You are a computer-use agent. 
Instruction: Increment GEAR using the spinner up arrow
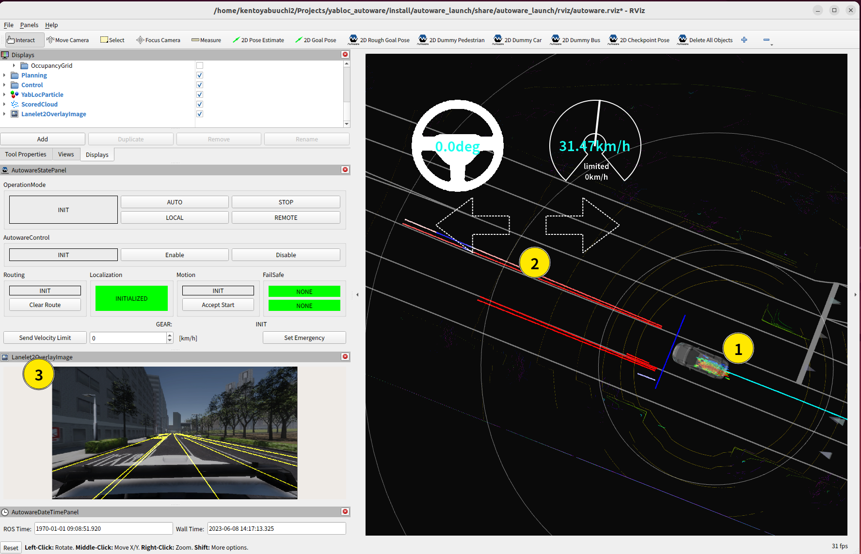tap(169, 335)
